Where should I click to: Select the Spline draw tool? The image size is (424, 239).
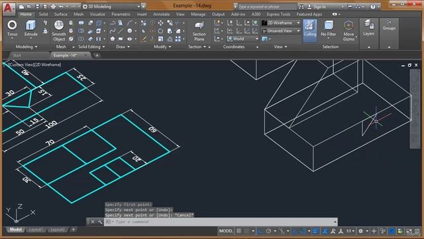click(113, 31)
